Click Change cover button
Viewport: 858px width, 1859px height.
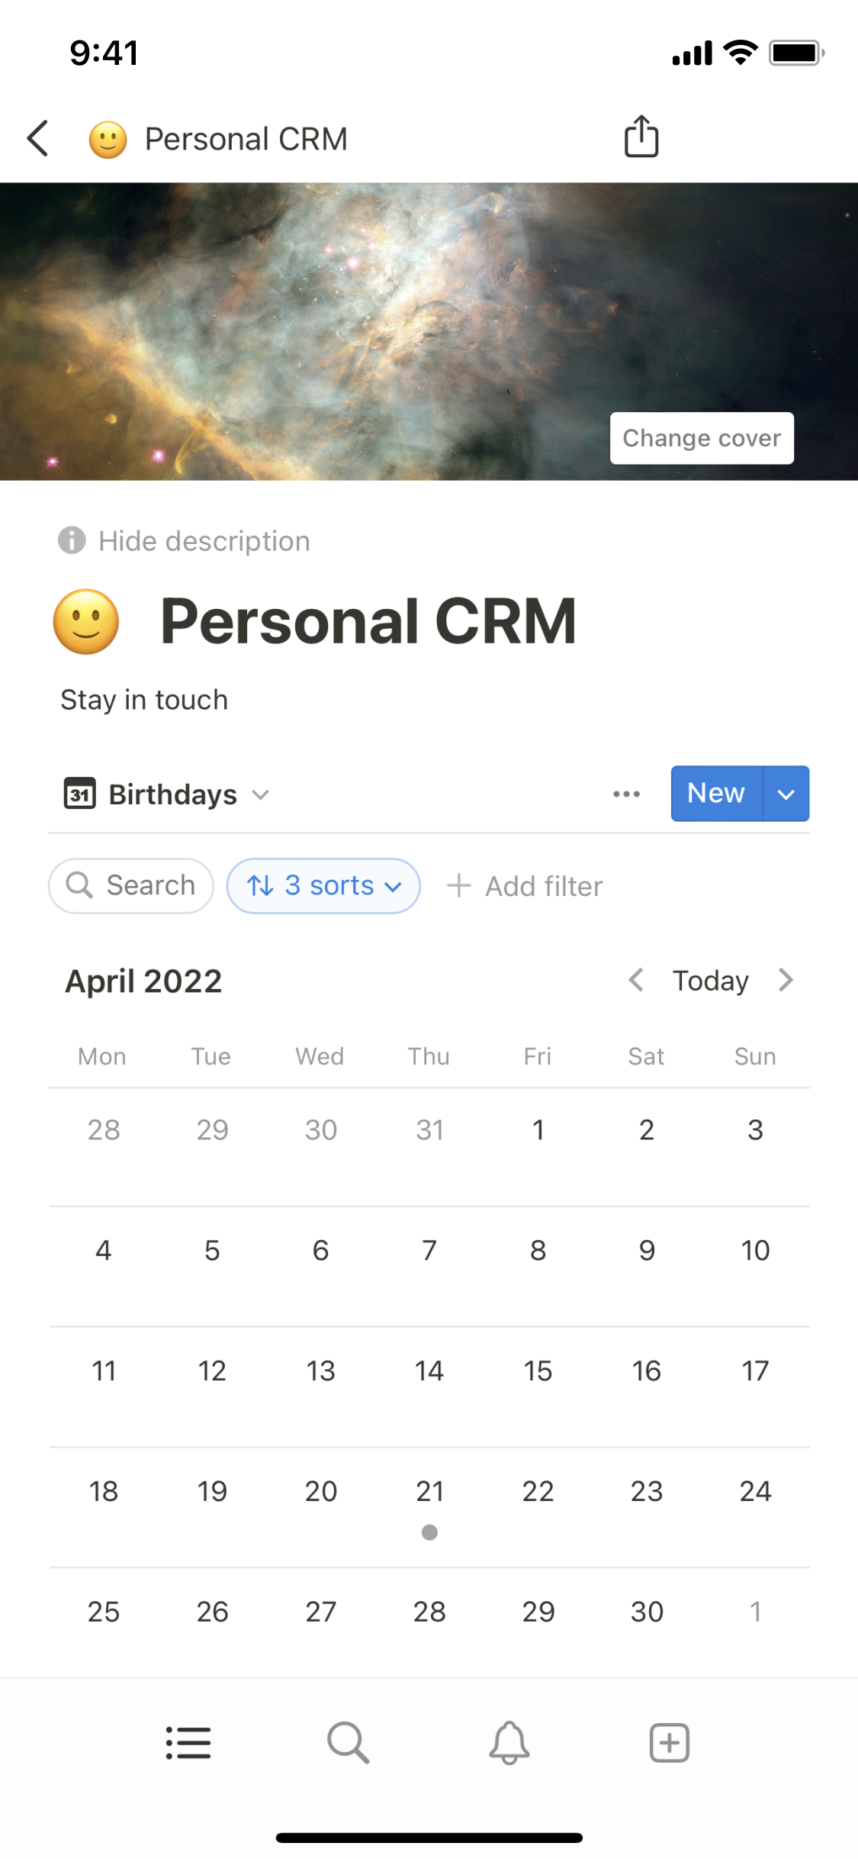click(702, 438)
